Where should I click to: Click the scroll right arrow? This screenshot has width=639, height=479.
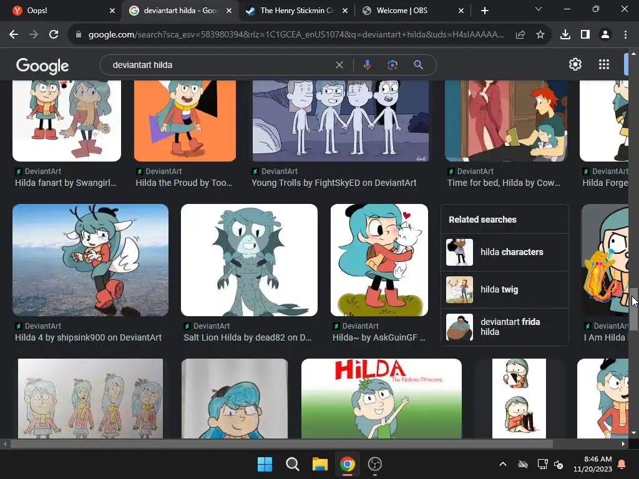pos(623,444)
